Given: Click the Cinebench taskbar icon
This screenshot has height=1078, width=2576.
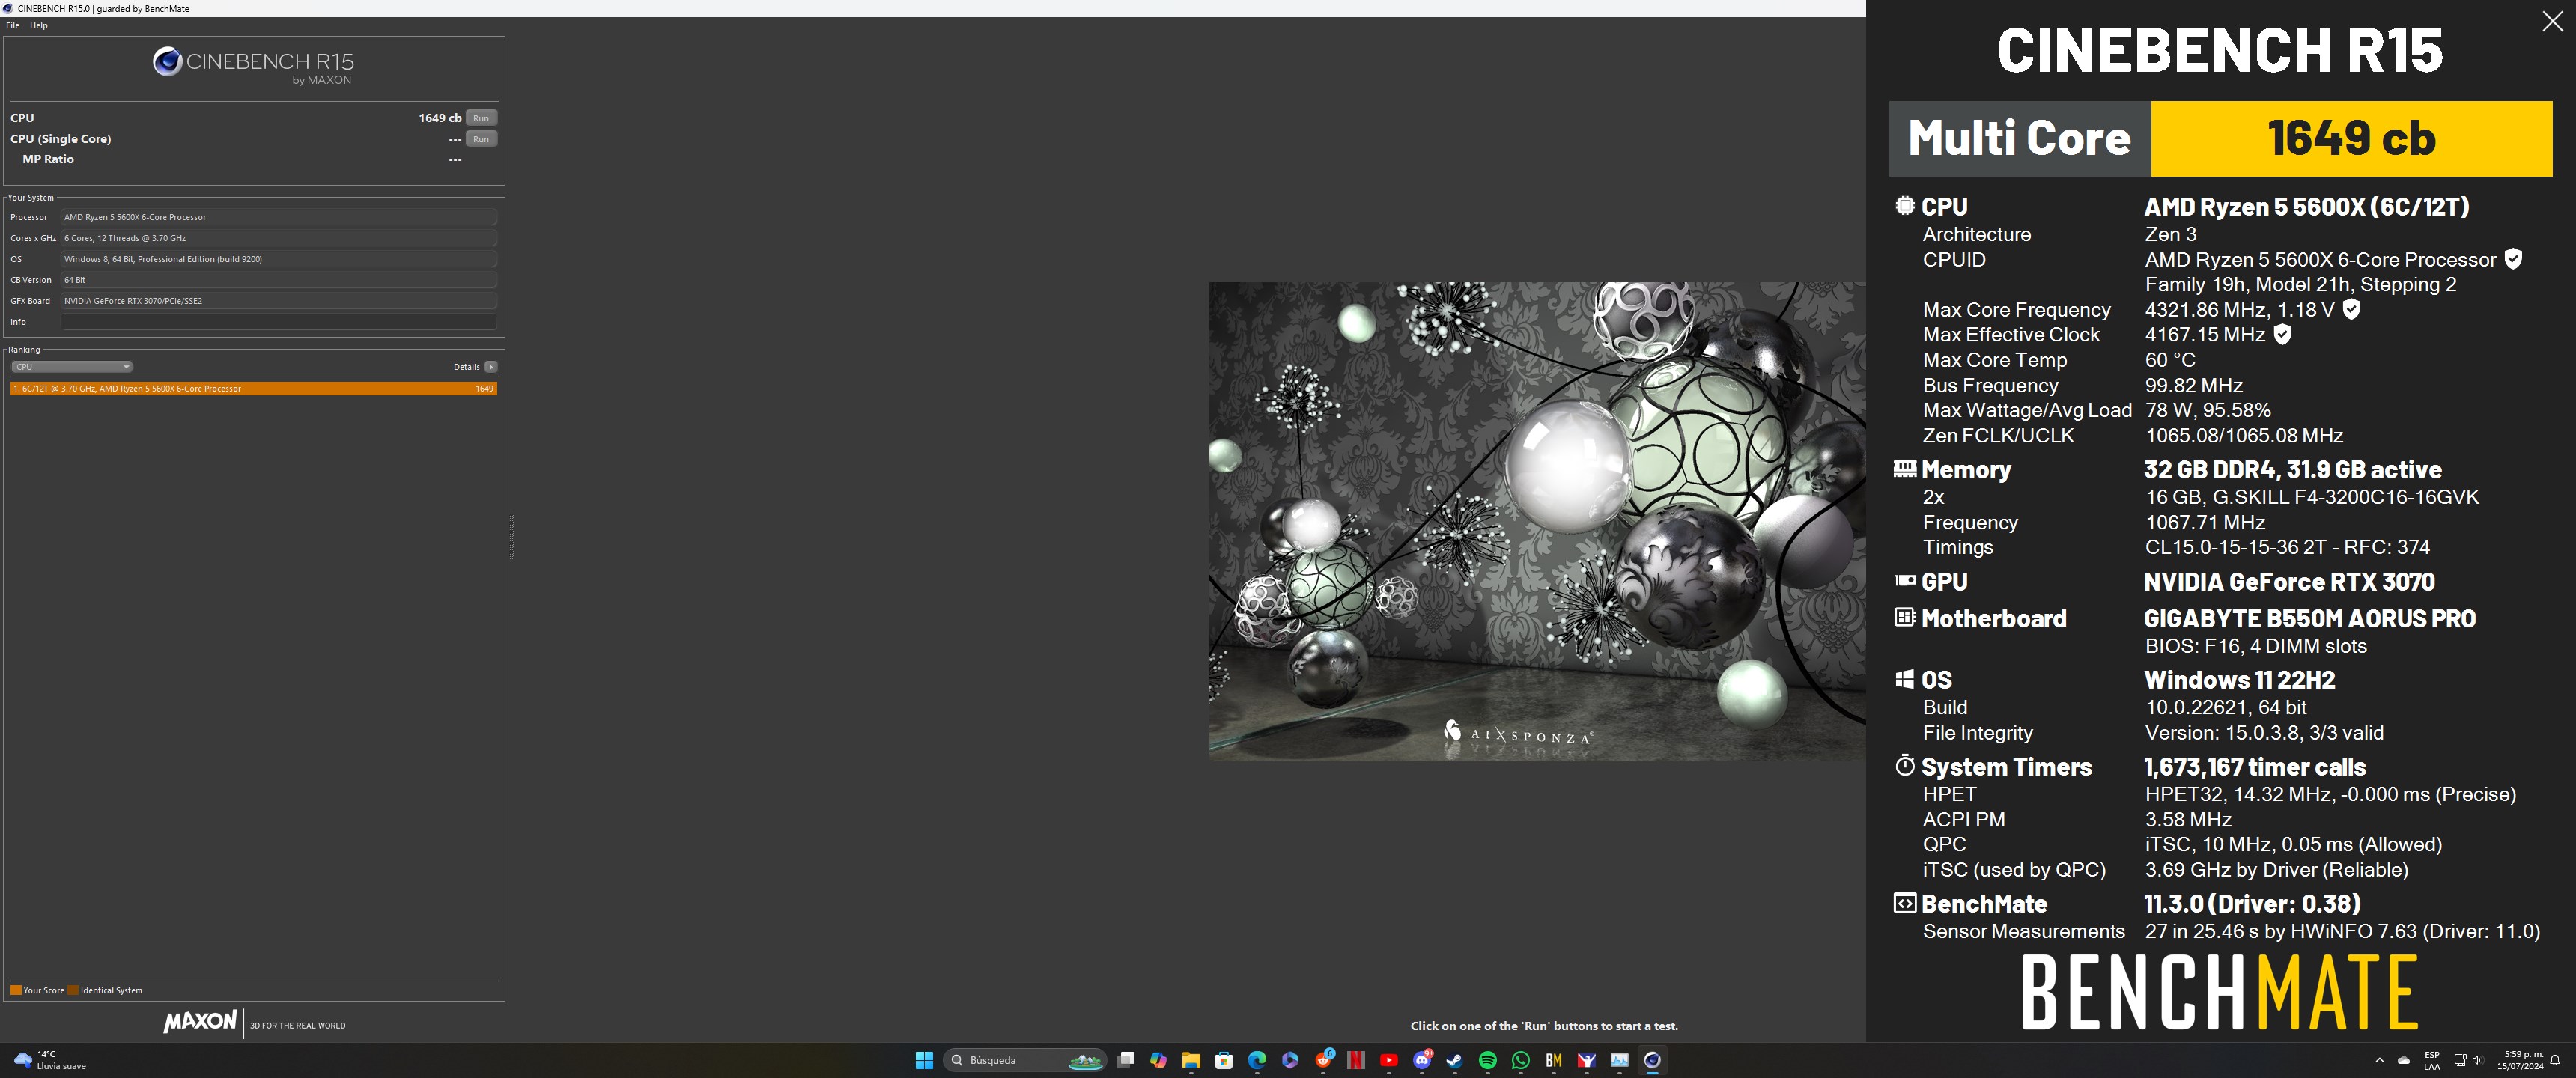Looking at the screenshot, I should tap(1652, 1060).
